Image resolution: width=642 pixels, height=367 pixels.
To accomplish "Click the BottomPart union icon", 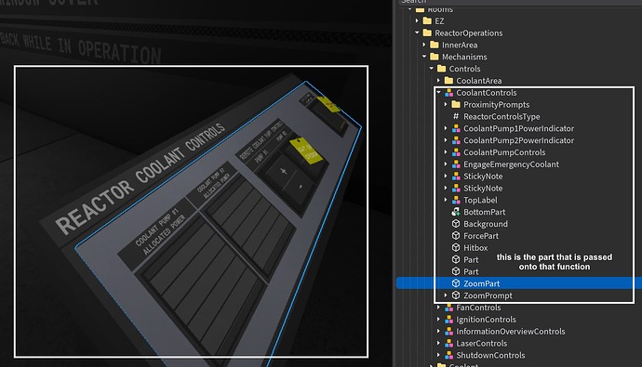I will point(456,212).
